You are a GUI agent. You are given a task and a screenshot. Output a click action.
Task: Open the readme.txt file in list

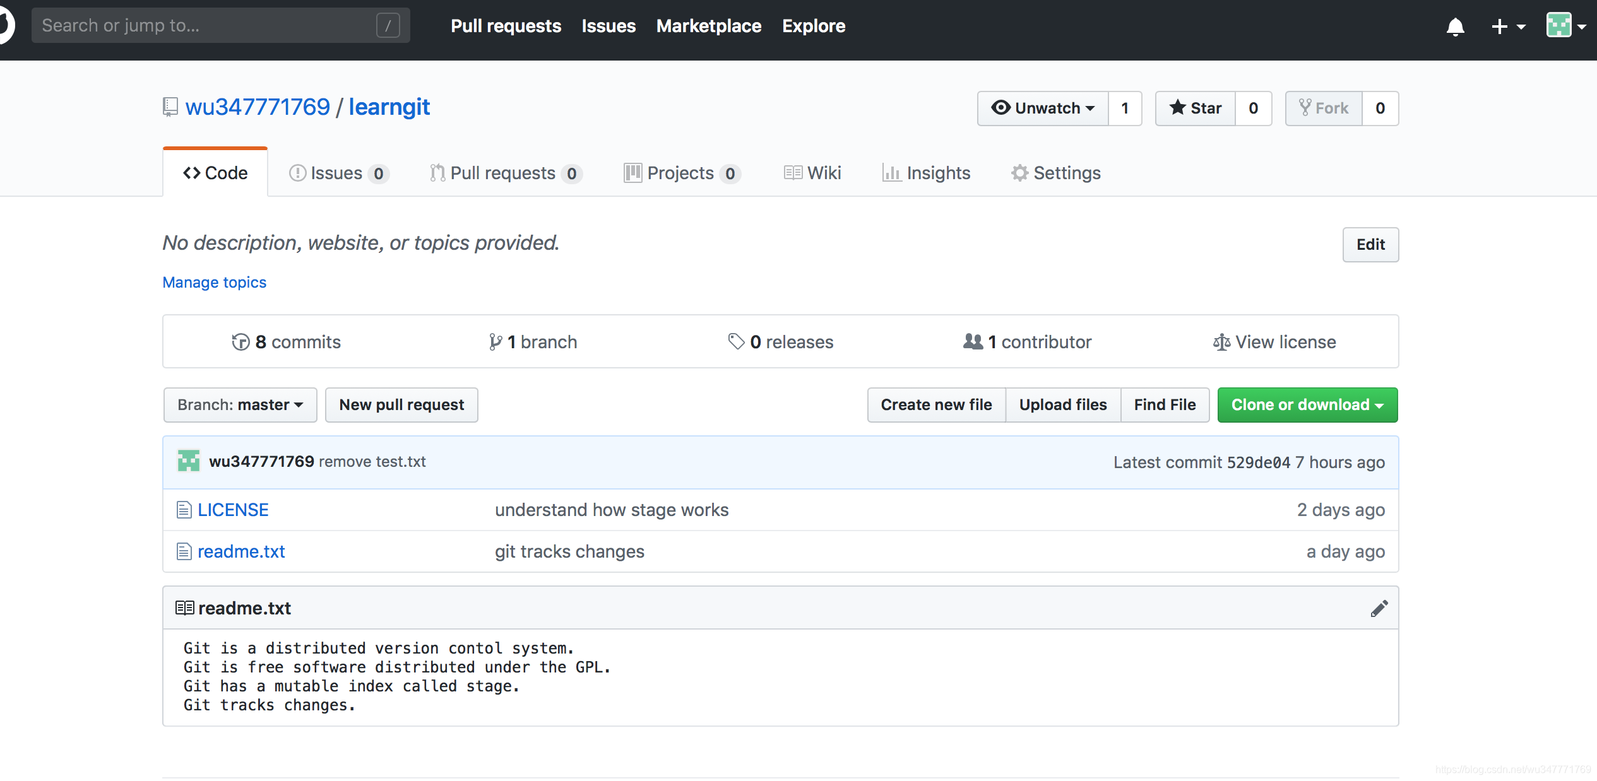click(241, 551)
